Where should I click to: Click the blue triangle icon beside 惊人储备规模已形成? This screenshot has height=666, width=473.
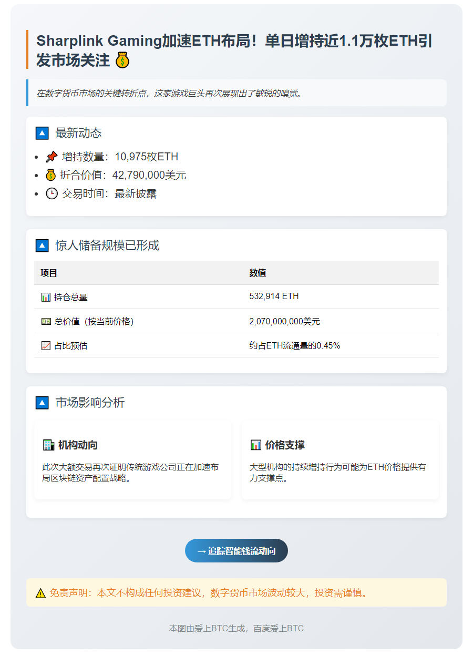42,245
